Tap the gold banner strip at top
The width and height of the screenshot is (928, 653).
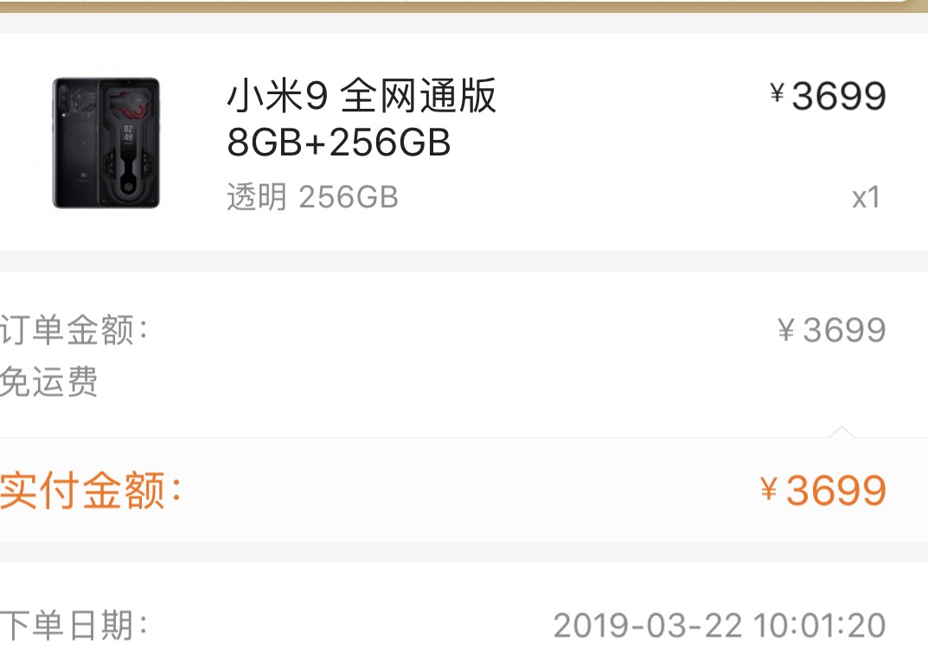point(464,7)
